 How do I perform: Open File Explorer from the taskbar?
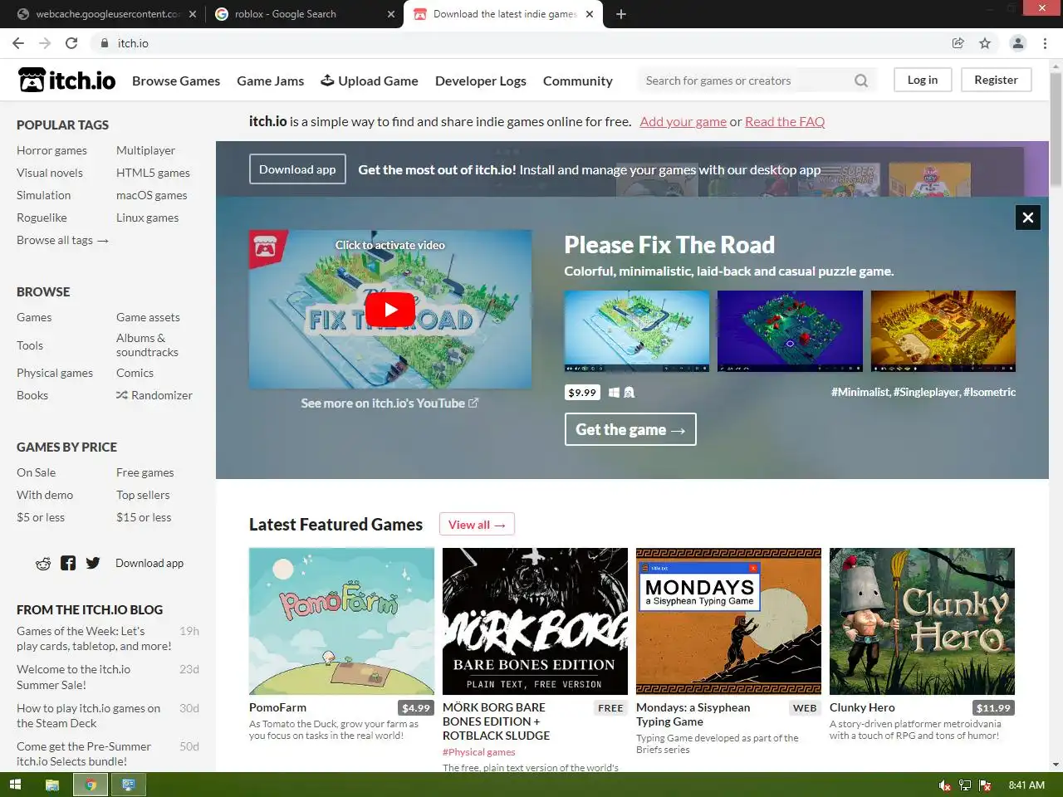coord(51,785)
